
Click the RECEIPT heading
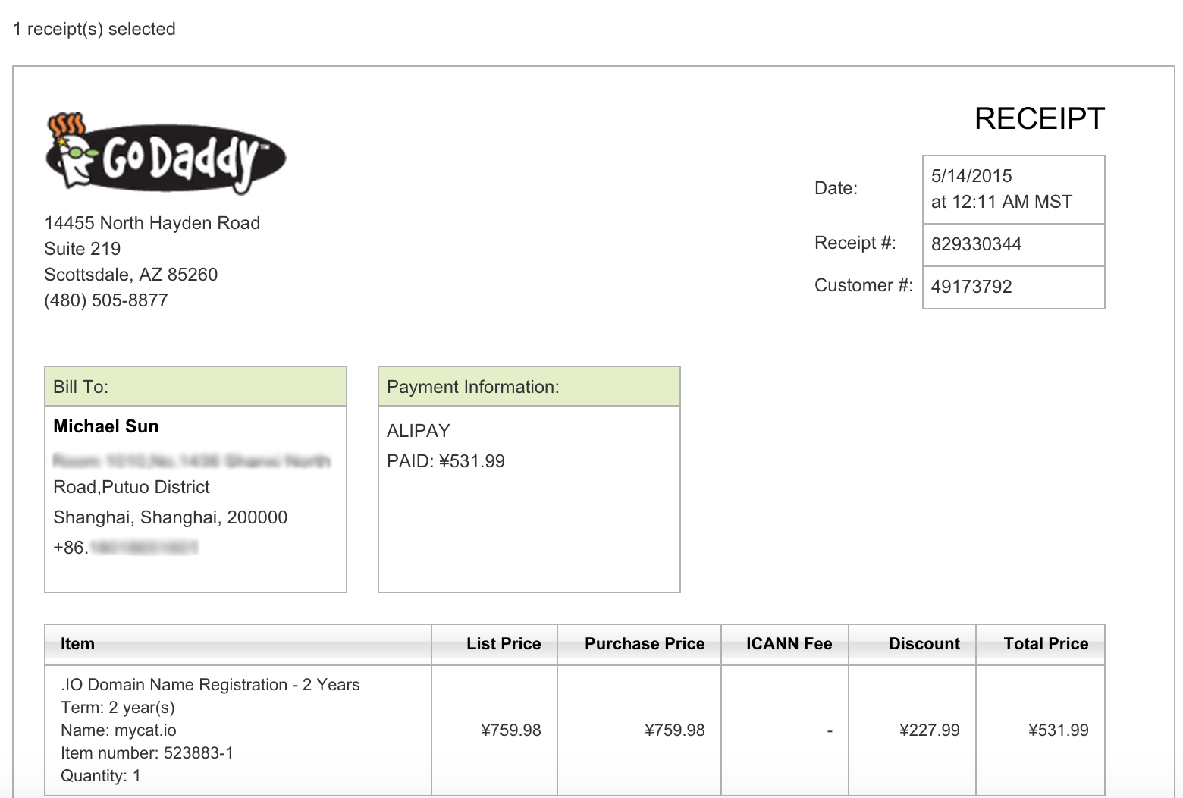point(1040,118)
